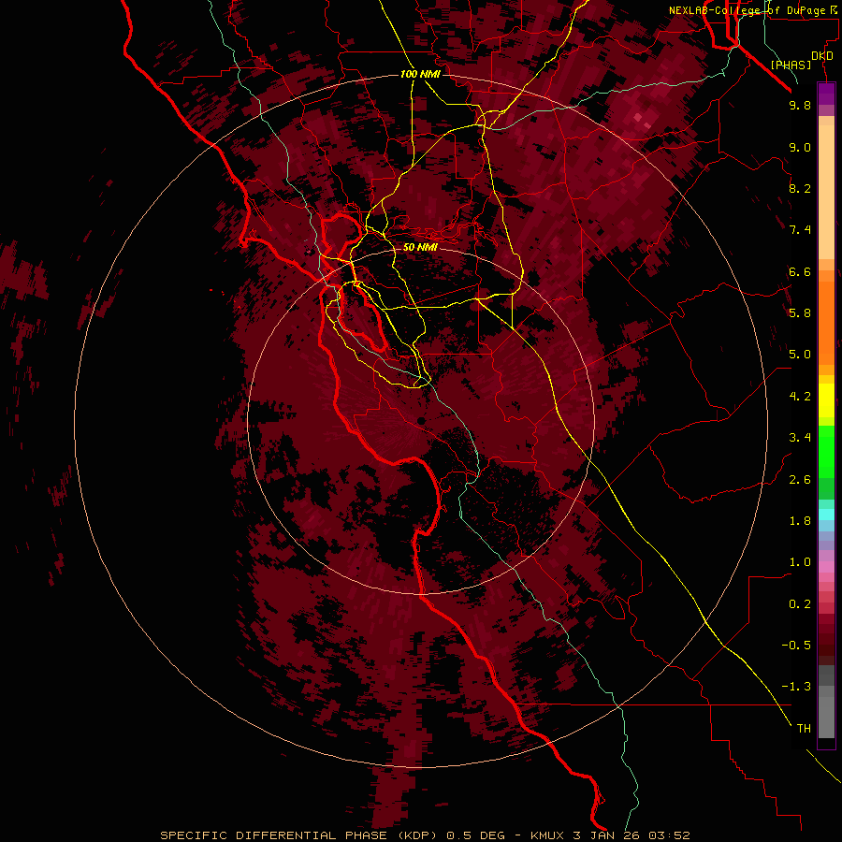Viewport: 842px width, 842px height.
Task: Click the 1.0 value on color scale
Action: pos(800,561)
